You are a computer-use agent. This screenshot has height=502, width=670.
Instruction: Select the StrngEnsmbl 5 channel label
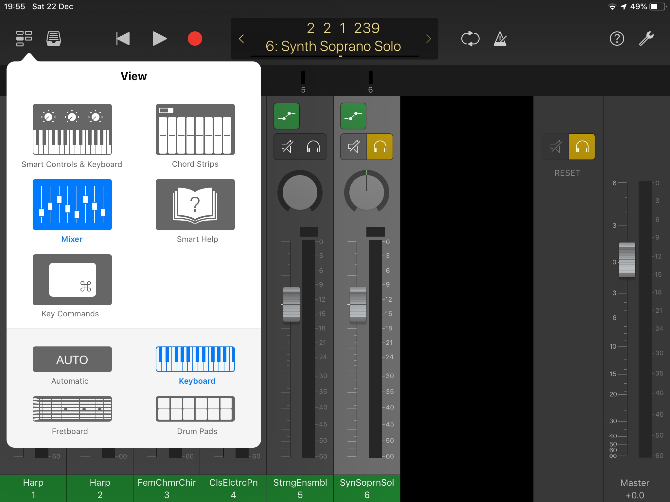300,488
